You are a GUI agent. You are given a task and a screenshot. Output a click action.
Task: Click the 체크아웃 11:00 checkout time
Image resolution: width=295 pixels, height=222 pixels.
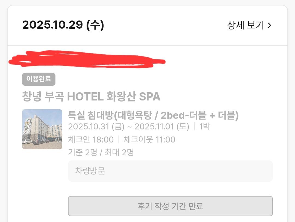(149, 139)
